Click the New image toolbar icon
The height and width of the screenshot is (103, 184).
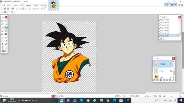pos(1,9)
